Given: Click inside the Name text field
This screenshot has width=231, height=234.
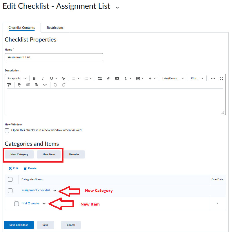Looking at the screenshot, I should coord(54,57).
